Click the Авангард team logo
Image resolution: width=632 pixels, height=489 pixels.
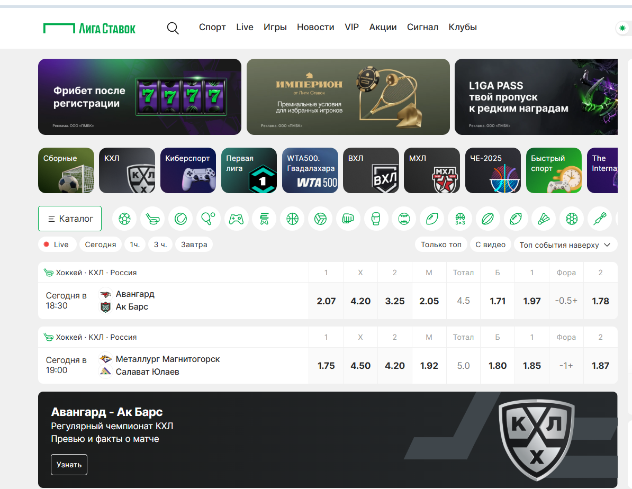tap(106, 294)
